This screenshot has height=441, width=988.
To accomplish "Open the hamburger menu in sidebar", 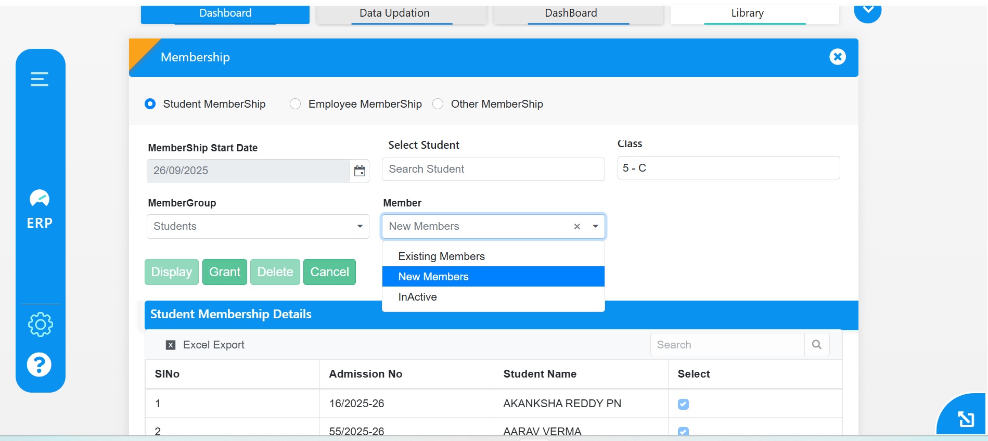I will pos(40,79).
